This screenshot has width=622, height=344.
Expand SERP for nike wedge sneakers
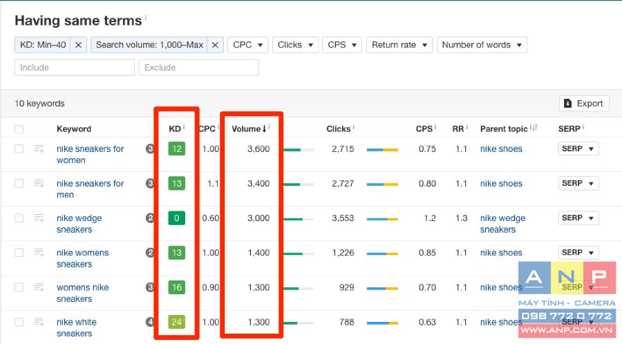coord(578,218)
